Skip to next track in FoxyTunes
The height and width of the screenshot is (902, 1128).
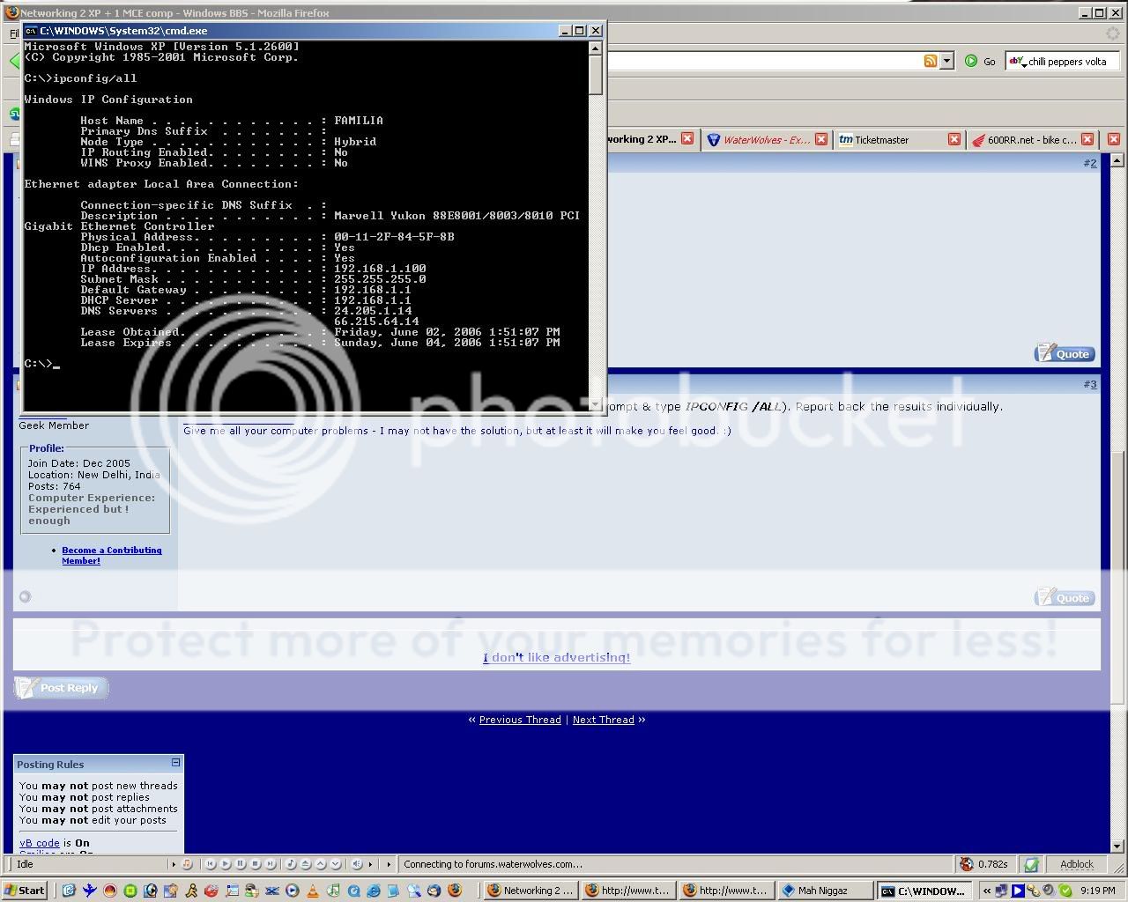(x=270, y=864)
